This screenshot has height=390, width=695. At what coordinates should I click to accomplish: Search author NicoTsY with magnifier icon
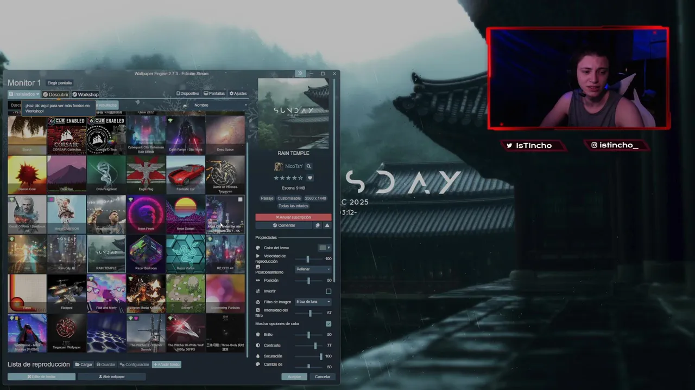308,166
